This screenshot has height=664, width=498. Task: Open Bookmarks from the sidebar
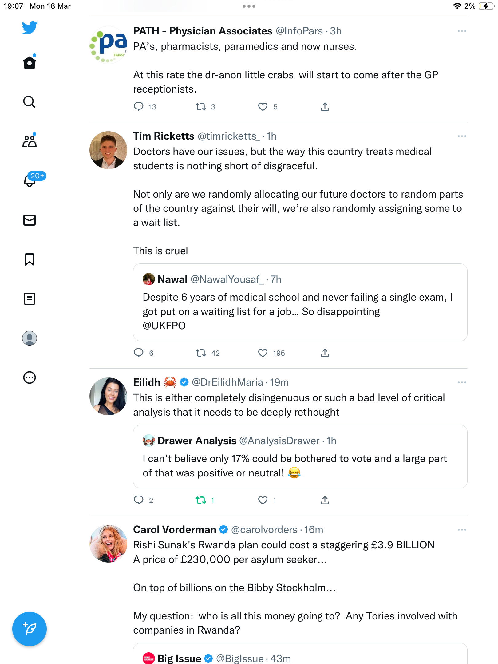[30, 259]
